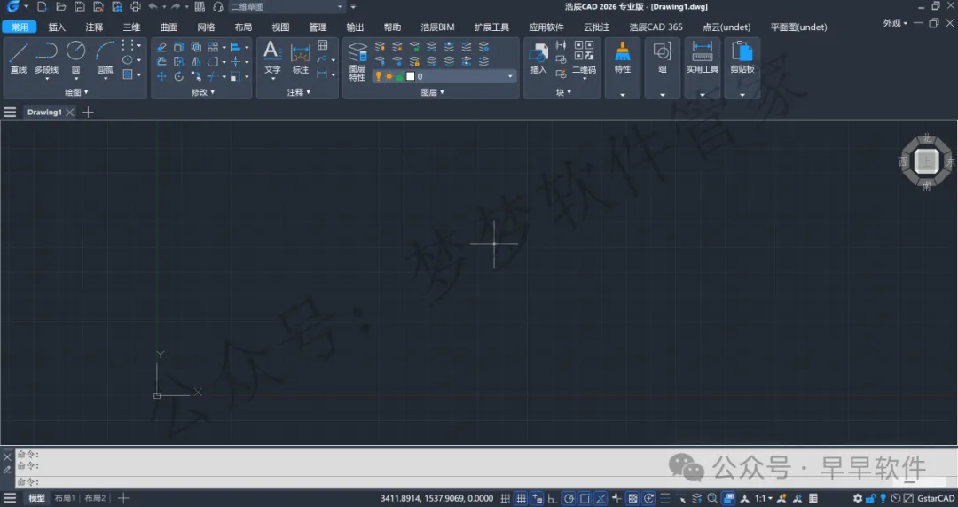
Task: Toggle lineweight display in status bar
Action: point(665,498)
